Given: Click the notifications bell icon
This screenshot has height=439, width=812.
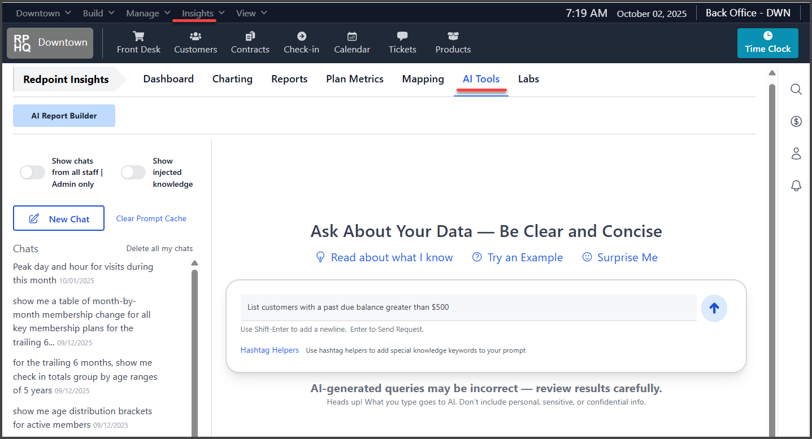Looking at the screenshot, I should tap(796, 186).
